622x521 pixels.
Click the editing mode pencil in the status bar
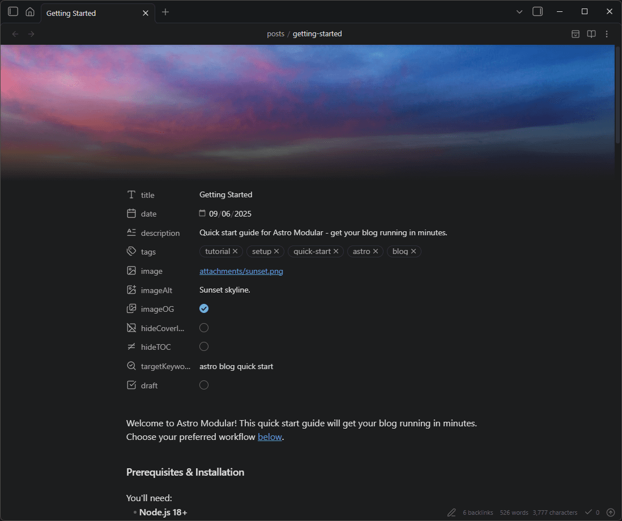pyautogui.click(x=451, y=512)
